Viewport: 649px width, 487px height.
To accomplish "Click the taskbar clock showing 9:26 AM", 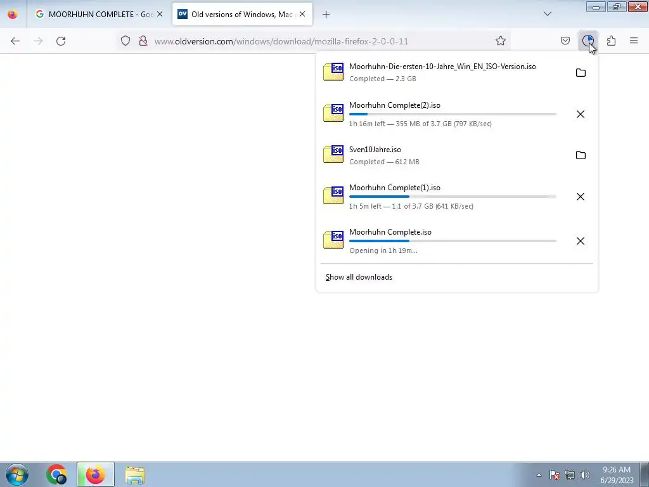I will (x=617, y=475).
